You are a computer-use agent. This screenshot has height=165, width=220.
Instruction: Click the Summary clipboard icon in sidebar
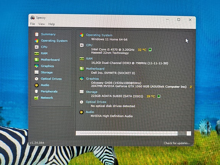(37, 34)
